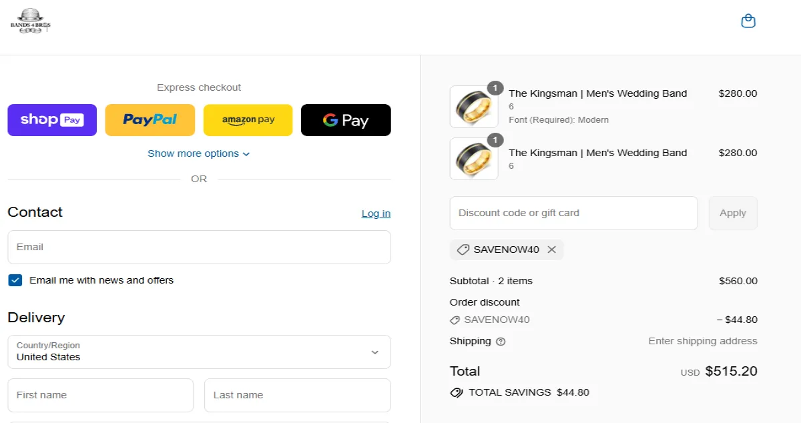Click into the First name field
801x423 pixels.
[100, 395]
